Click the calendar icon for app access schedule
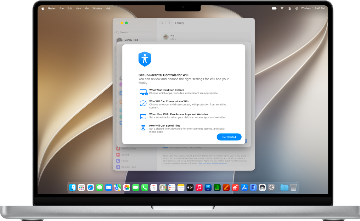360x221 pixels. (x=143, y=116)
